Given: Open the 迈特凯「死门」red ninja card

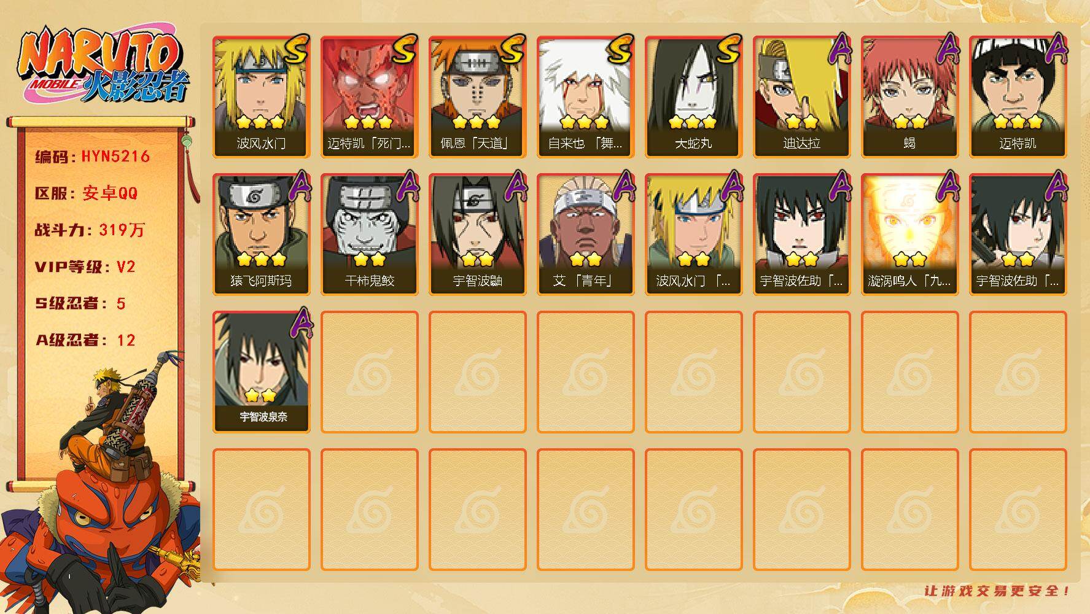Looking at the screenshot, I should (x=369, y=97).
